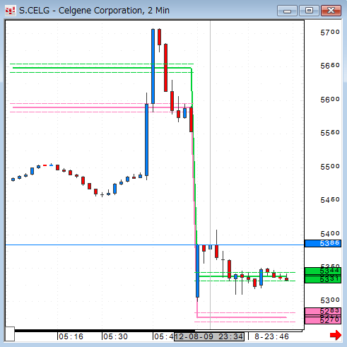
Task: Click the 12-08-09 23:34 cursor time label
Action: (x=209, y=336)
